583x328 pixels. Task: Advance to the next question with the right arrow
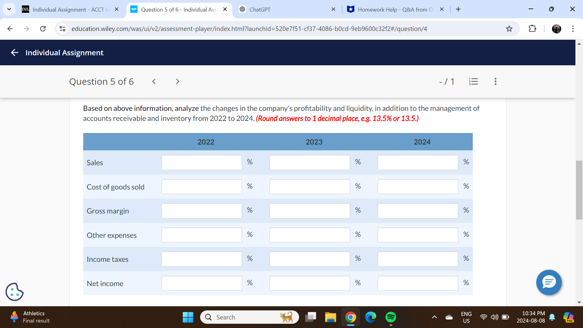[177, 81]
